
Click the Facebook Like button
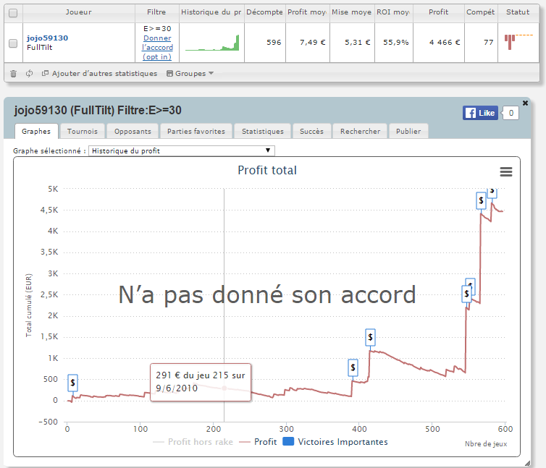[x=480, y=113]
